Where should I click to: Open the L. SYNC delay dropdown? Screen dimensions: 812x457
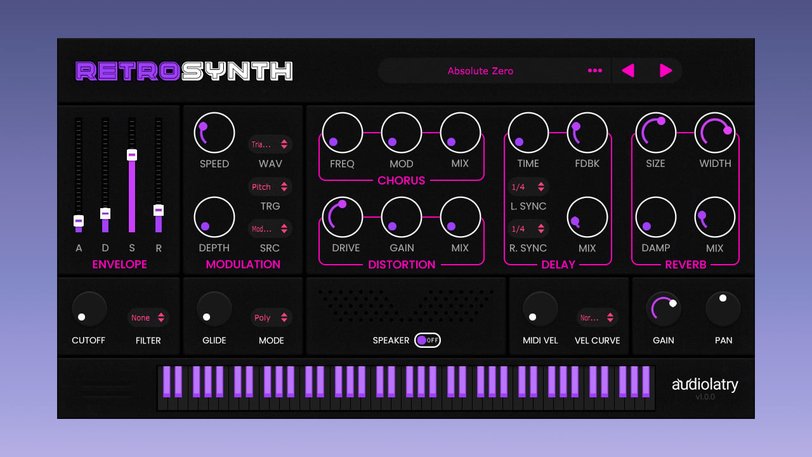pos(528,187)
